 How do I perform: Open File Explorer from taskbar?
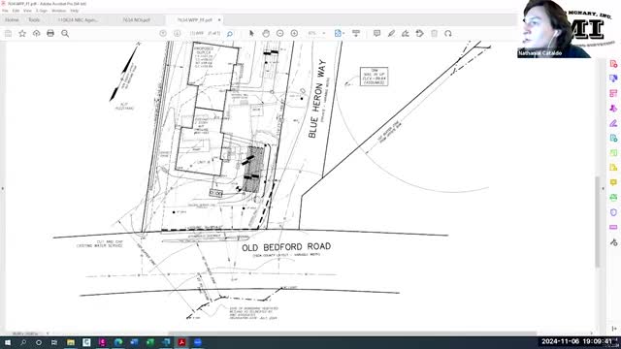pos(71,342)
